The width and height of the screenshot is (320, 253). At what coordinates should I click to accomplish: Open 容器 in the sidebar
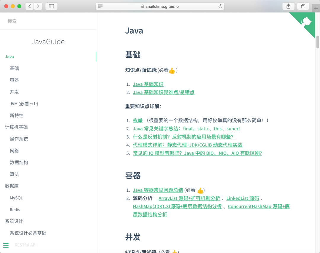pyautogui.click(x=14, y=80)
